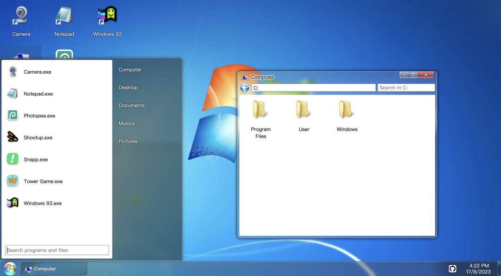Launch the Windows 93 desktop shortcut
The image size is (501, 276).
pyautogui.click(x=107, y=15)
